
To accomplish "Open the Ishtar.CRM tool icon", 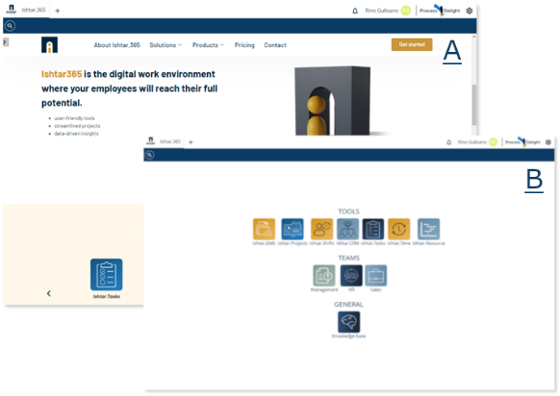I will pyautogui.click(x=347, y=229).
